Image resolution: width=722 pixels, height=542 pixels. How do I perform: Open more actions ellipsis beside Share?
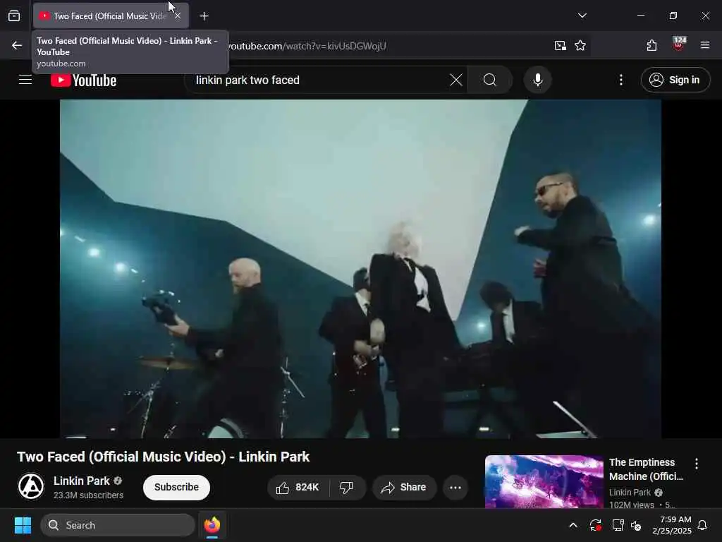point(455,487)
